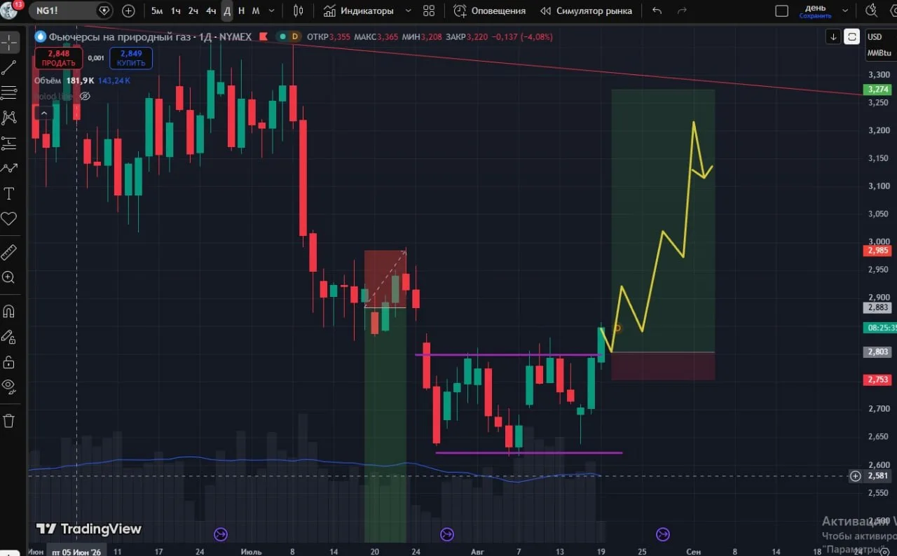Image resolution: width=897 pixels, height=556 pixels.
Task: Click the blue КУПИТЬ 2,849 button
Action: pyautogui.click(x=131, y=58)
